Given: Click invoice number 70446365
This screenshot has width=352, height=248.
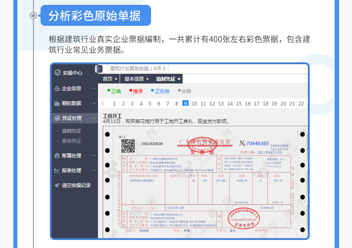Looking at the screenshot, I should [258, 143].
